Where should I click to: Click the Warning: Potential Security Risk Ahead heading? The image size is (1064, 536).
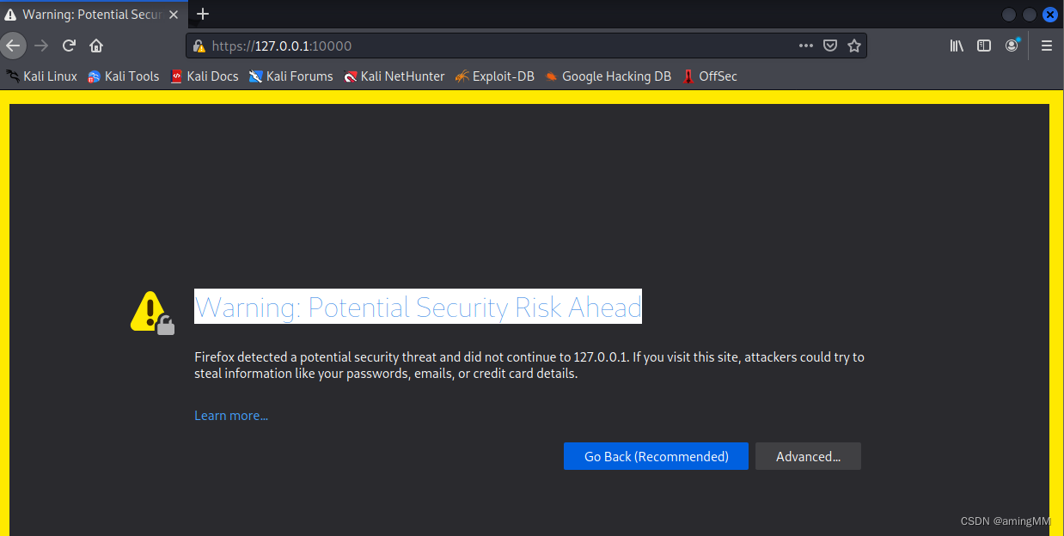pos(418,307)
